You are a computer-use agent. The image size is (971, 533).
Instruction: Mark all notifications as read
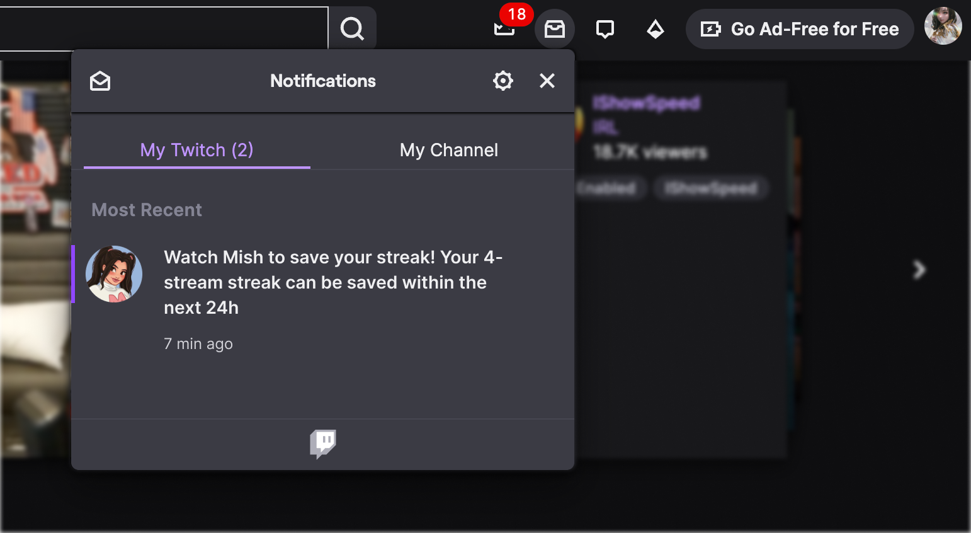coord(100,81)
